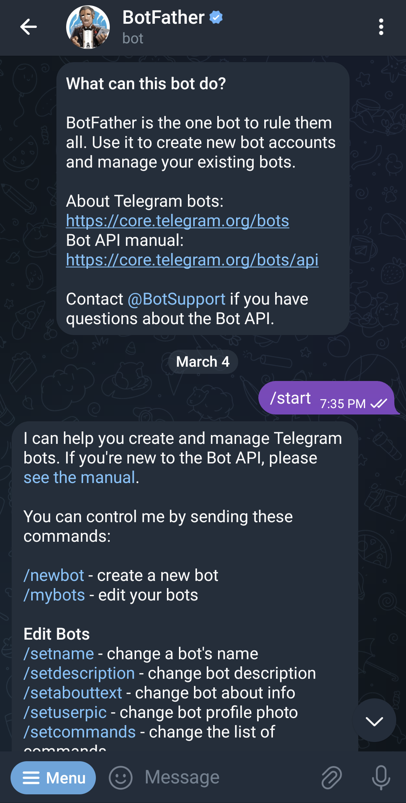The width and height of the screenshot is (406, 803).
Task: Tap the microphone voice message icon
Action: pos(381,778)
